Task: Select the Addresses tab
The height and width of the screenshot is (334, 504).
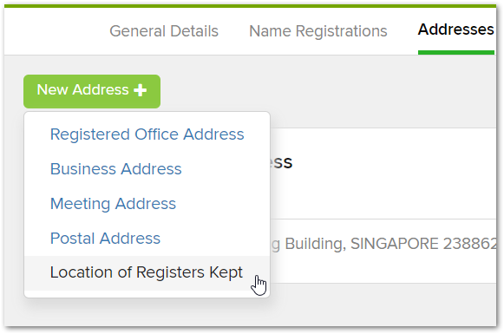Action: tap(455, 29)
